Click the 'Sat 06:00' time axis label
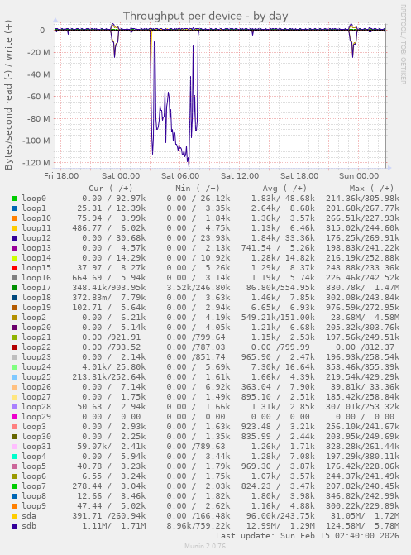The height and width of the screenshot is (555, 411). coord(180,176)
